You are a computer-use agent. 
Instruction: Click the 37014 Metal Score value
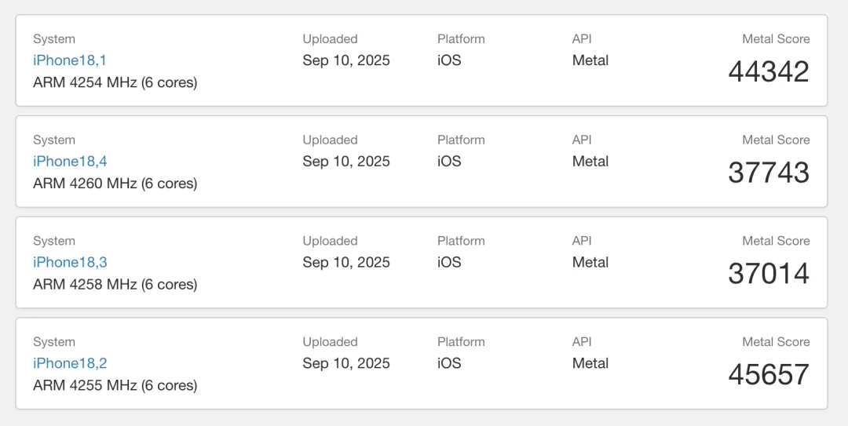(769, 274)
